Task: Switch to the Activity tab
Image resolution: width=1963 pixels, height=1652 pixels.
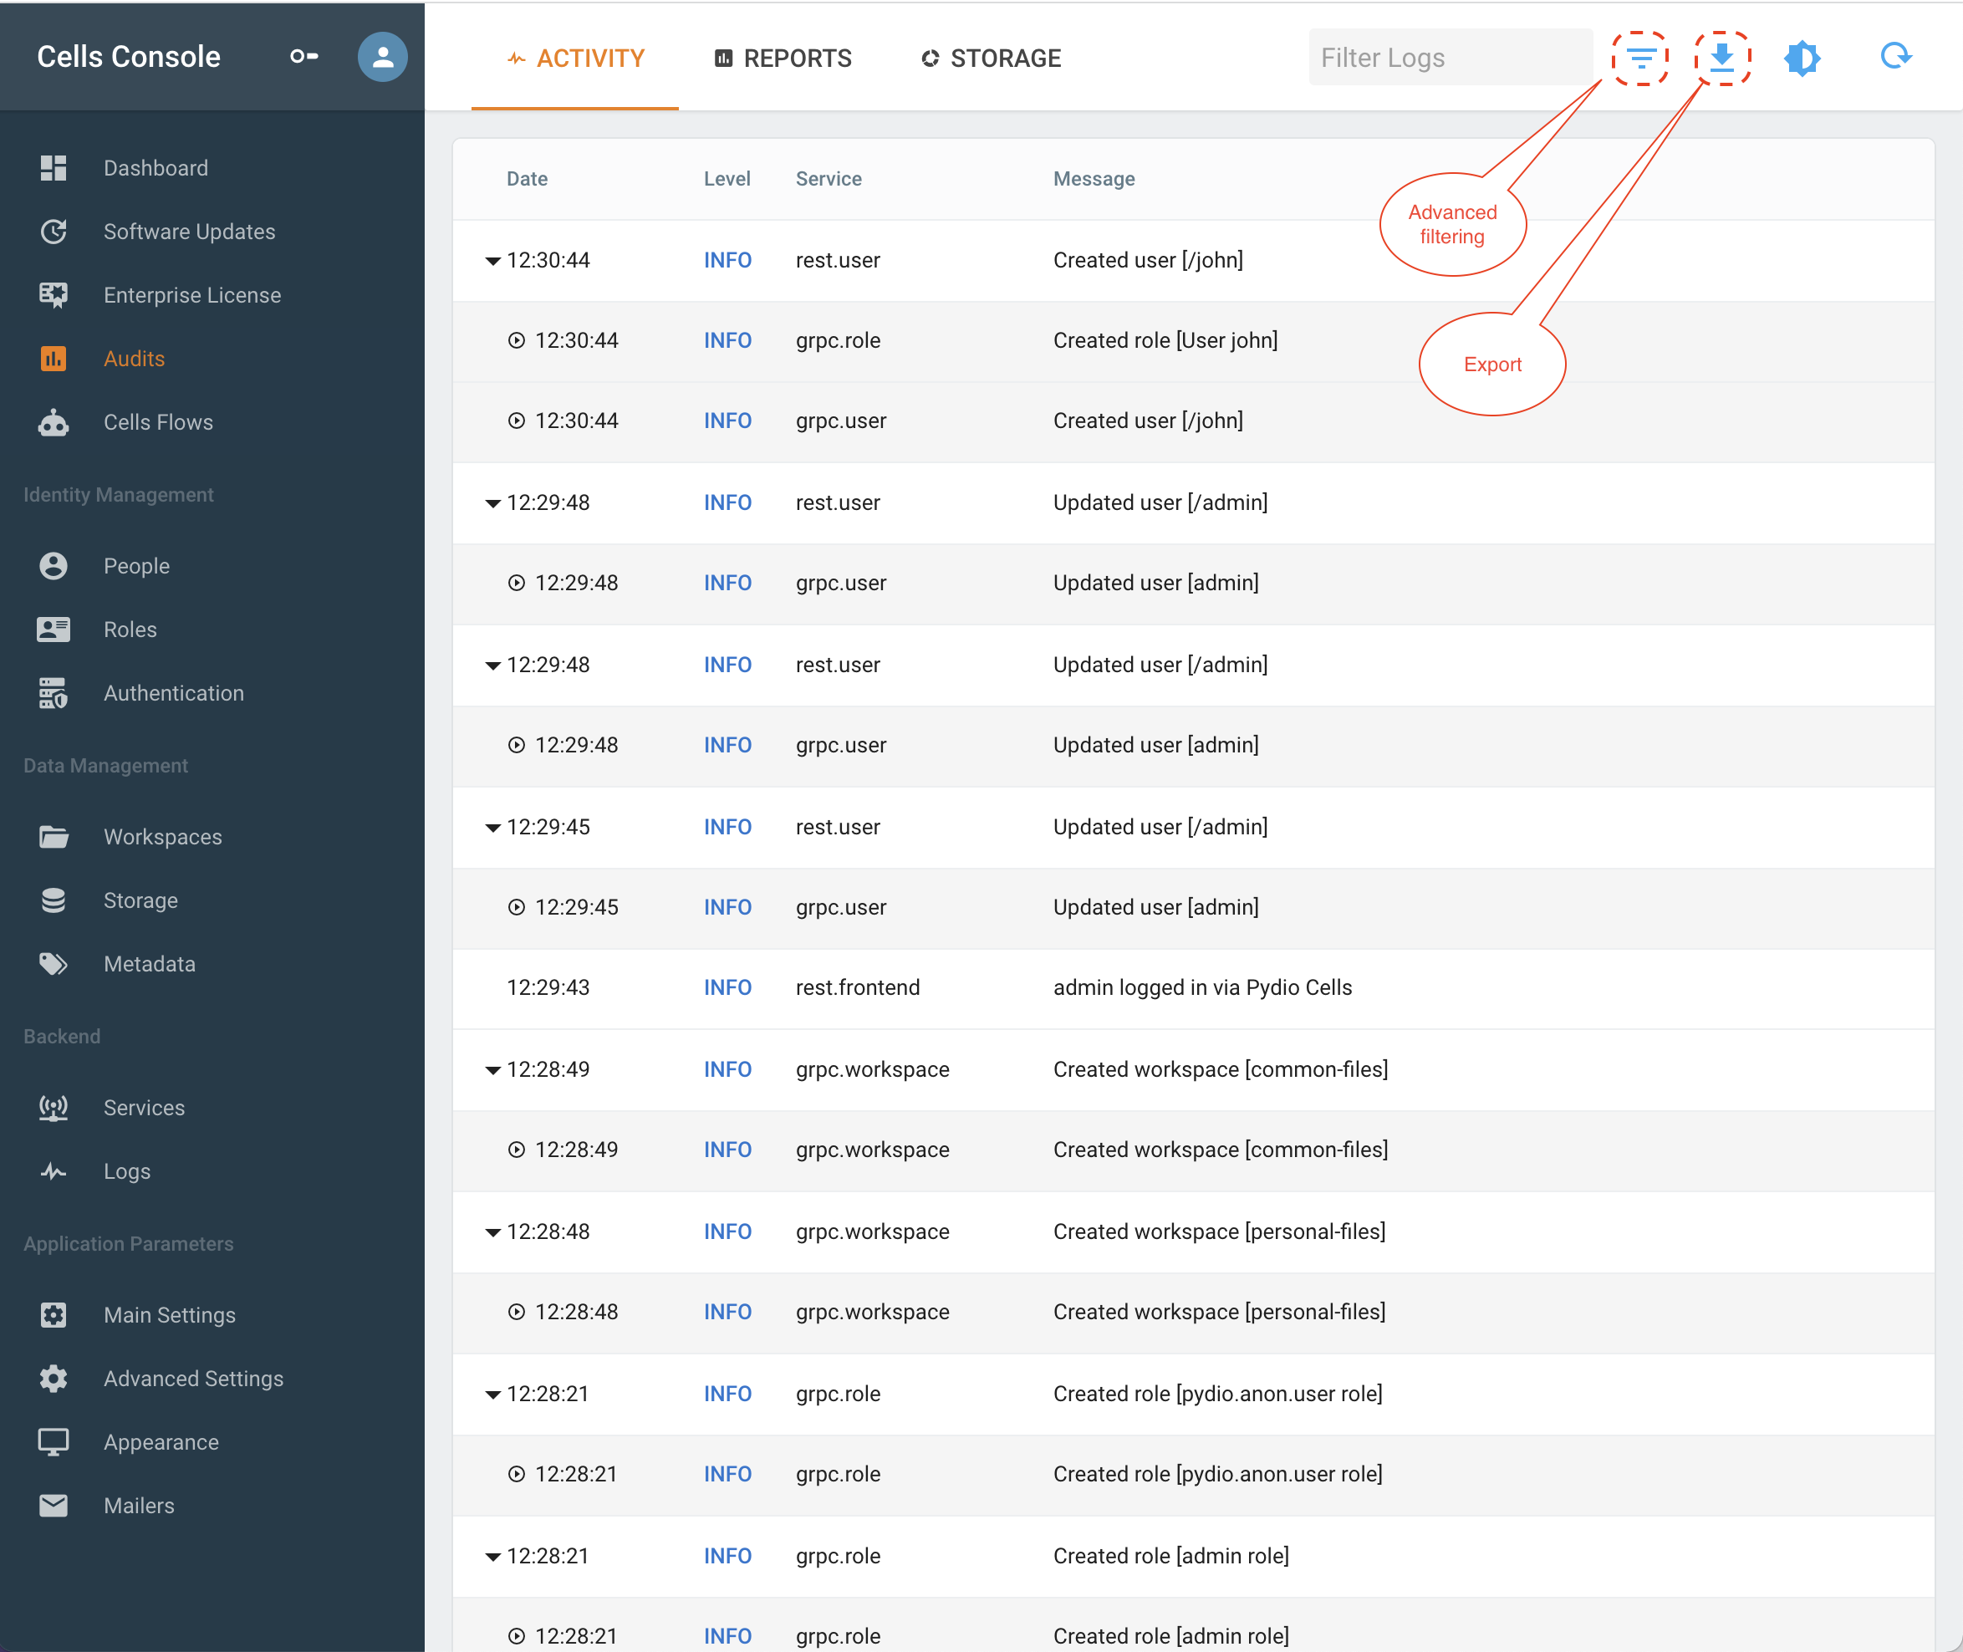Action: (575, 58)
